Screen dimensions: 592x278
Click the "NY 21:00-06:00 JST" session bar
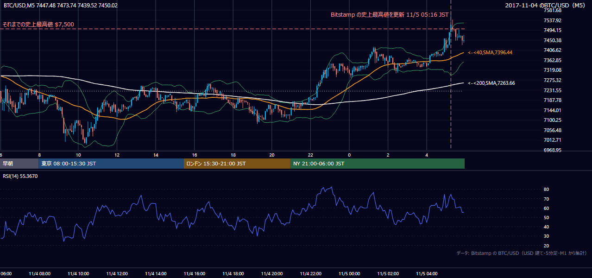click(378, 164)
